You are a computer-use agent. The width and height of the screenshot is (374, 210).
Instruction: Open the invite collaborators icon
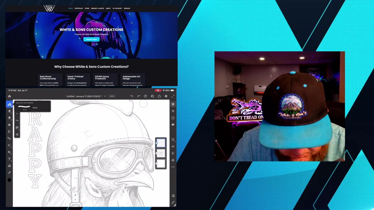[x=152, y=96]
